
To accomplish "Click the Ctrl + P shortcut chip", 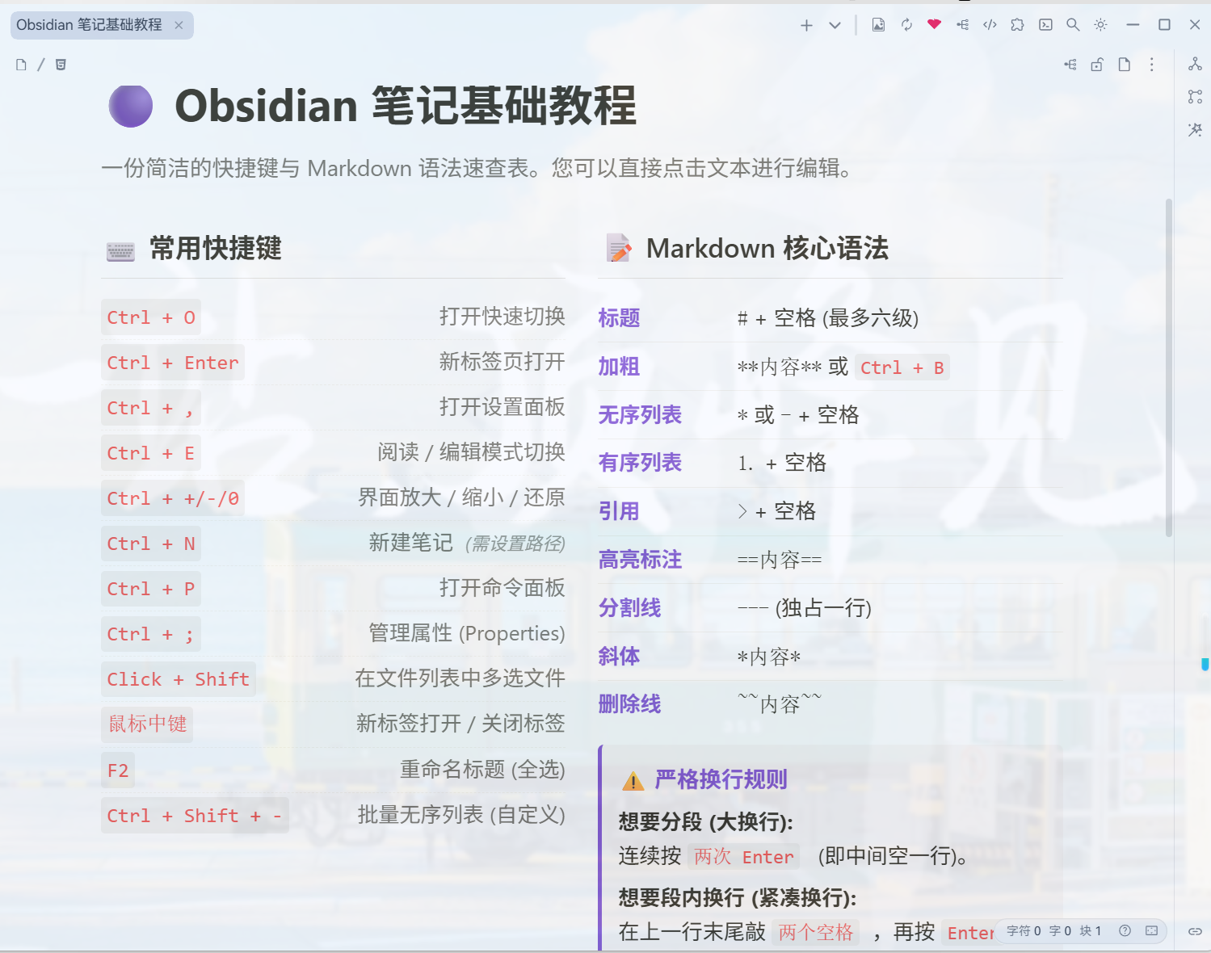I will (151, 589).
